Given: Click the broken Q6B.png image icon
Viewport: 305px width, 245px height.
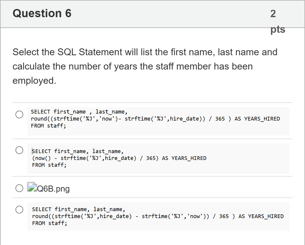Looking at the screenshot, I should click(x=32, y=187).
